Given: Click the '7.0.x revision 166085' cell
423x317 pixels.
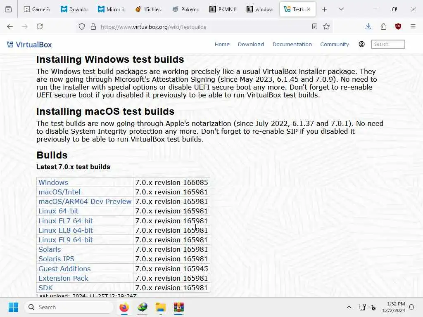Looking at the screenshot, I should click(171, 182).
